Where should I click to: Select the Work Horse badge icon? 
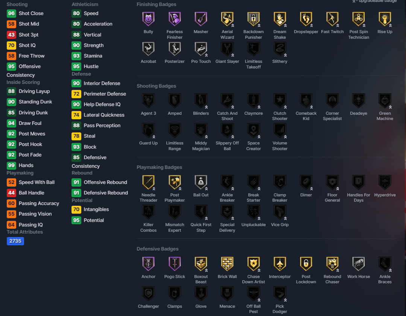coord(359,264)
